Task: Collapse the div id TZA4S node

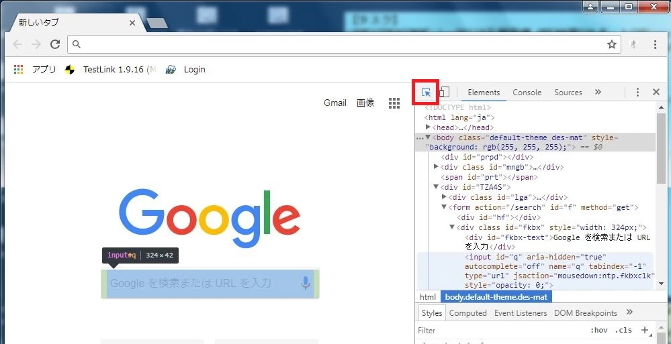Action: click(x=436, y=186)
